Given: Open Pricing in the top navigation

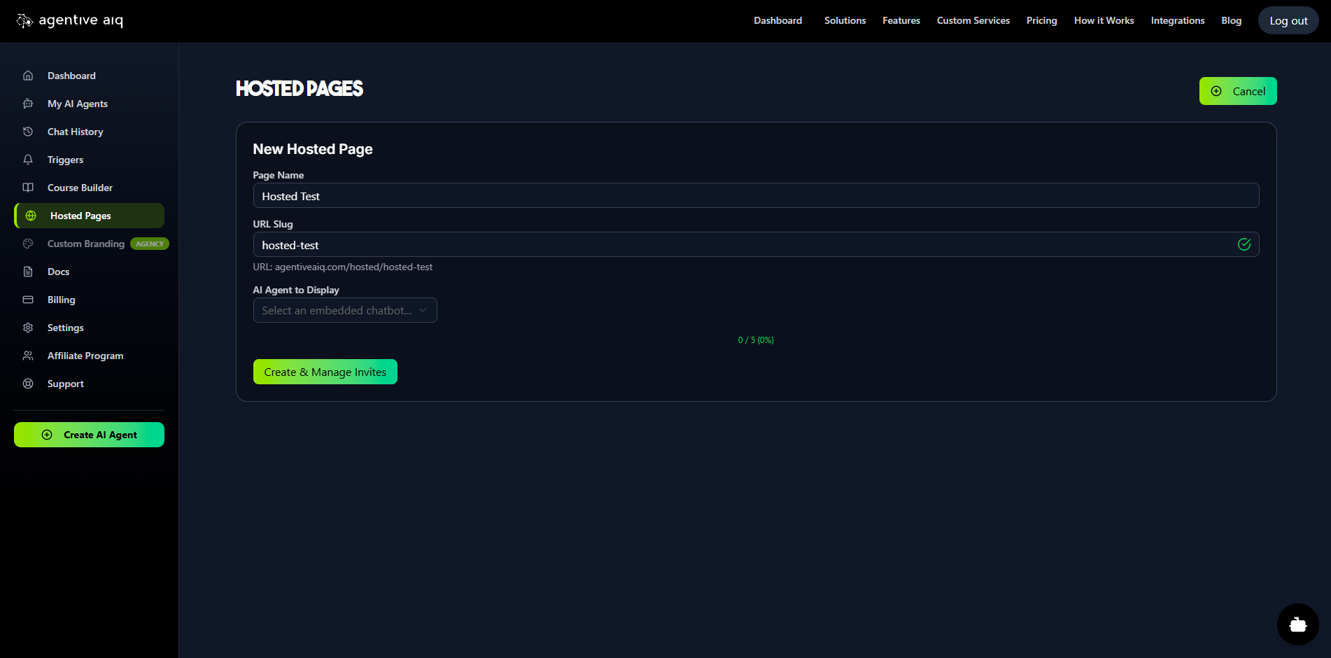Looking at the screenshot, I should tap(1041, 21).
